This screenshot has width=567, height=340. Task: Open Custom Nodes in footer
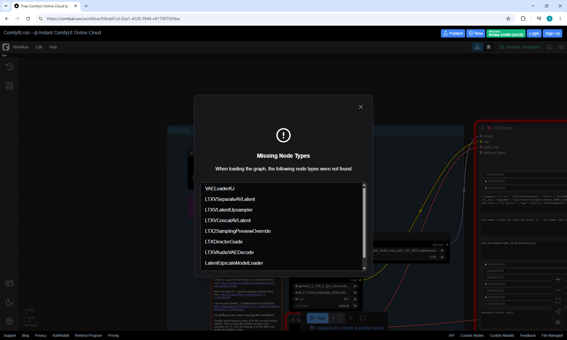472,336
